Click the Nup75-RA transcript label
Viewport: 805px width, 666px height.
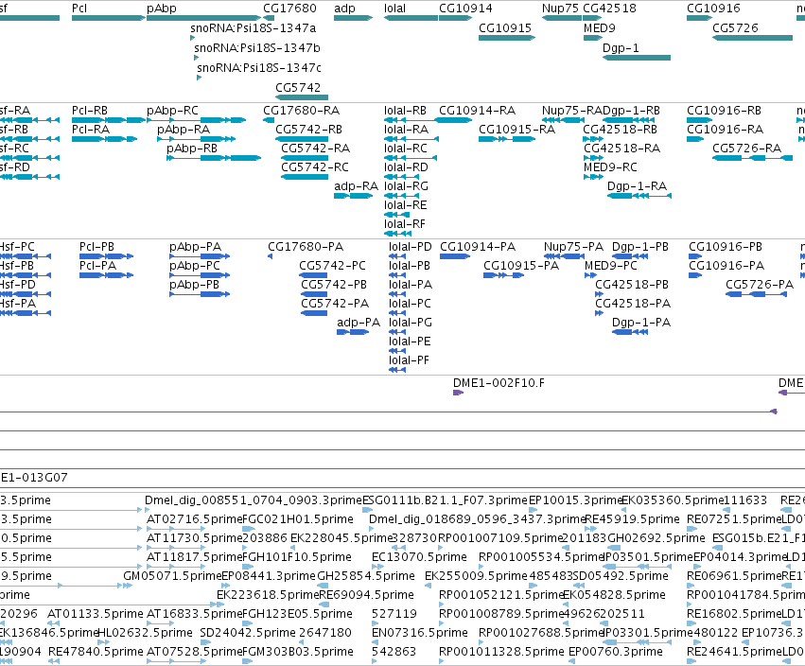click(x=572, y=111)
